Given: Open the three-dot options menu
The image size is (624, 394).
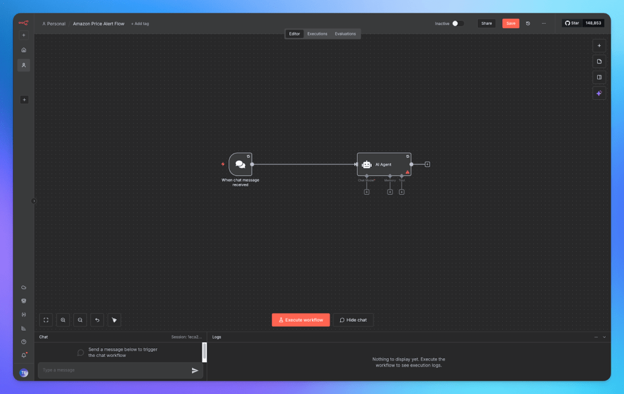Looking at the screenshot, I should coord(544,23).
